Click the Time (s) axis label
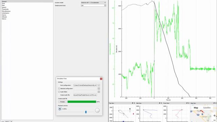Viewport: 217px width, 122px height. pyautogui.click(x=168, y=100)
